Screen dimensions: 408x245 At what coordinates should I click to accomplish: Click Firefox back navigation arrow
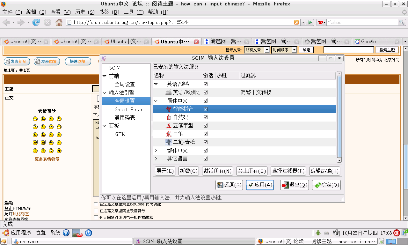(x=6, y=22)
